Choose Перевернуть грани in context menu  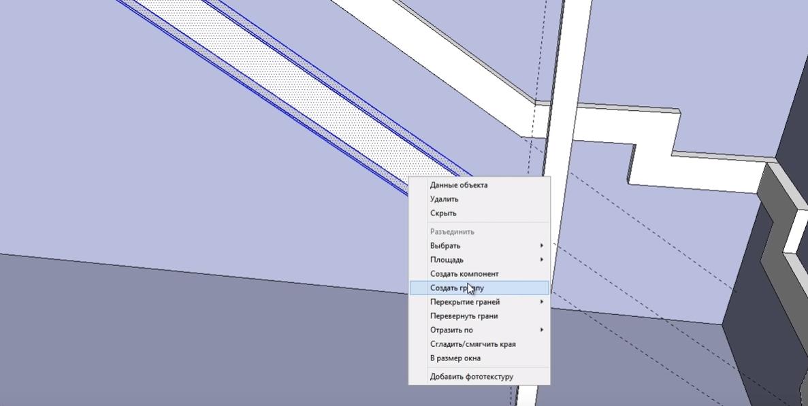coord(464,316)
